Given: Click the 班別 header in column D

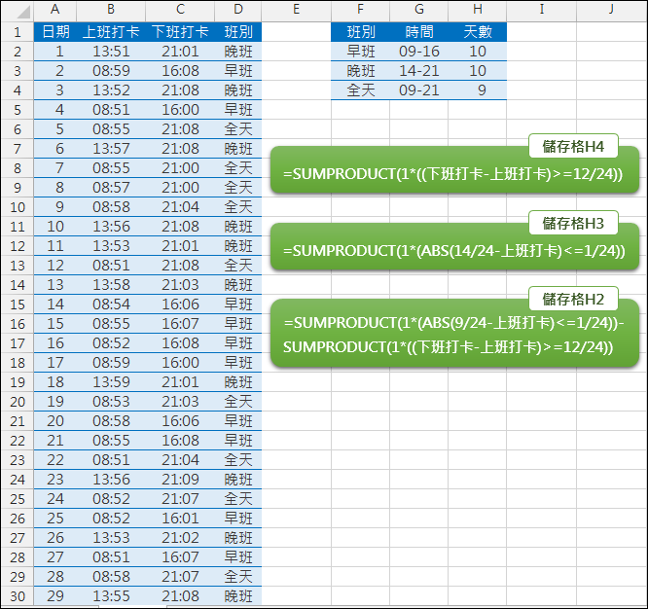Looking at the screenshot, I should (x=238, y=32).
